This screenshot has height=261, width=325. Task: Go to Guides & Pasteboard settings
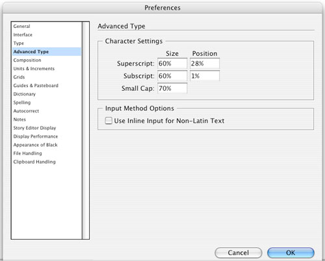36,86
